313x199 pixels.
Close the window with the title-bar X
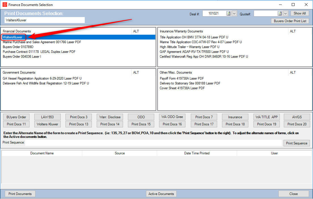(x=306, y=5)
